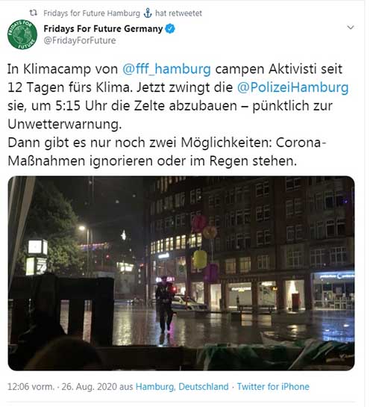Open the @FridayForFuture handle
The height and width of the screenshot is (407, 373).
[x=80, y=40]
